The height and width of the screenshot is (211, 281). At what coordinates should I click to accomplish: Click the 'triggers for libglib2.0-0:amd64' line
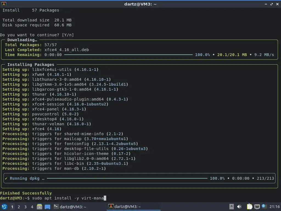69,159
